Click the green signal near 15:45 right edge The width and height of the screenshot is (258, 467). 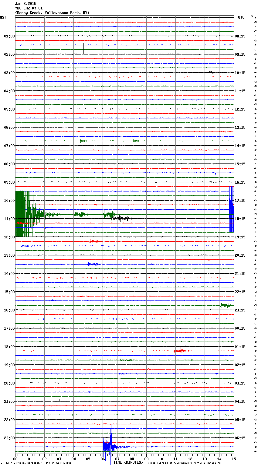click(226, 305)
